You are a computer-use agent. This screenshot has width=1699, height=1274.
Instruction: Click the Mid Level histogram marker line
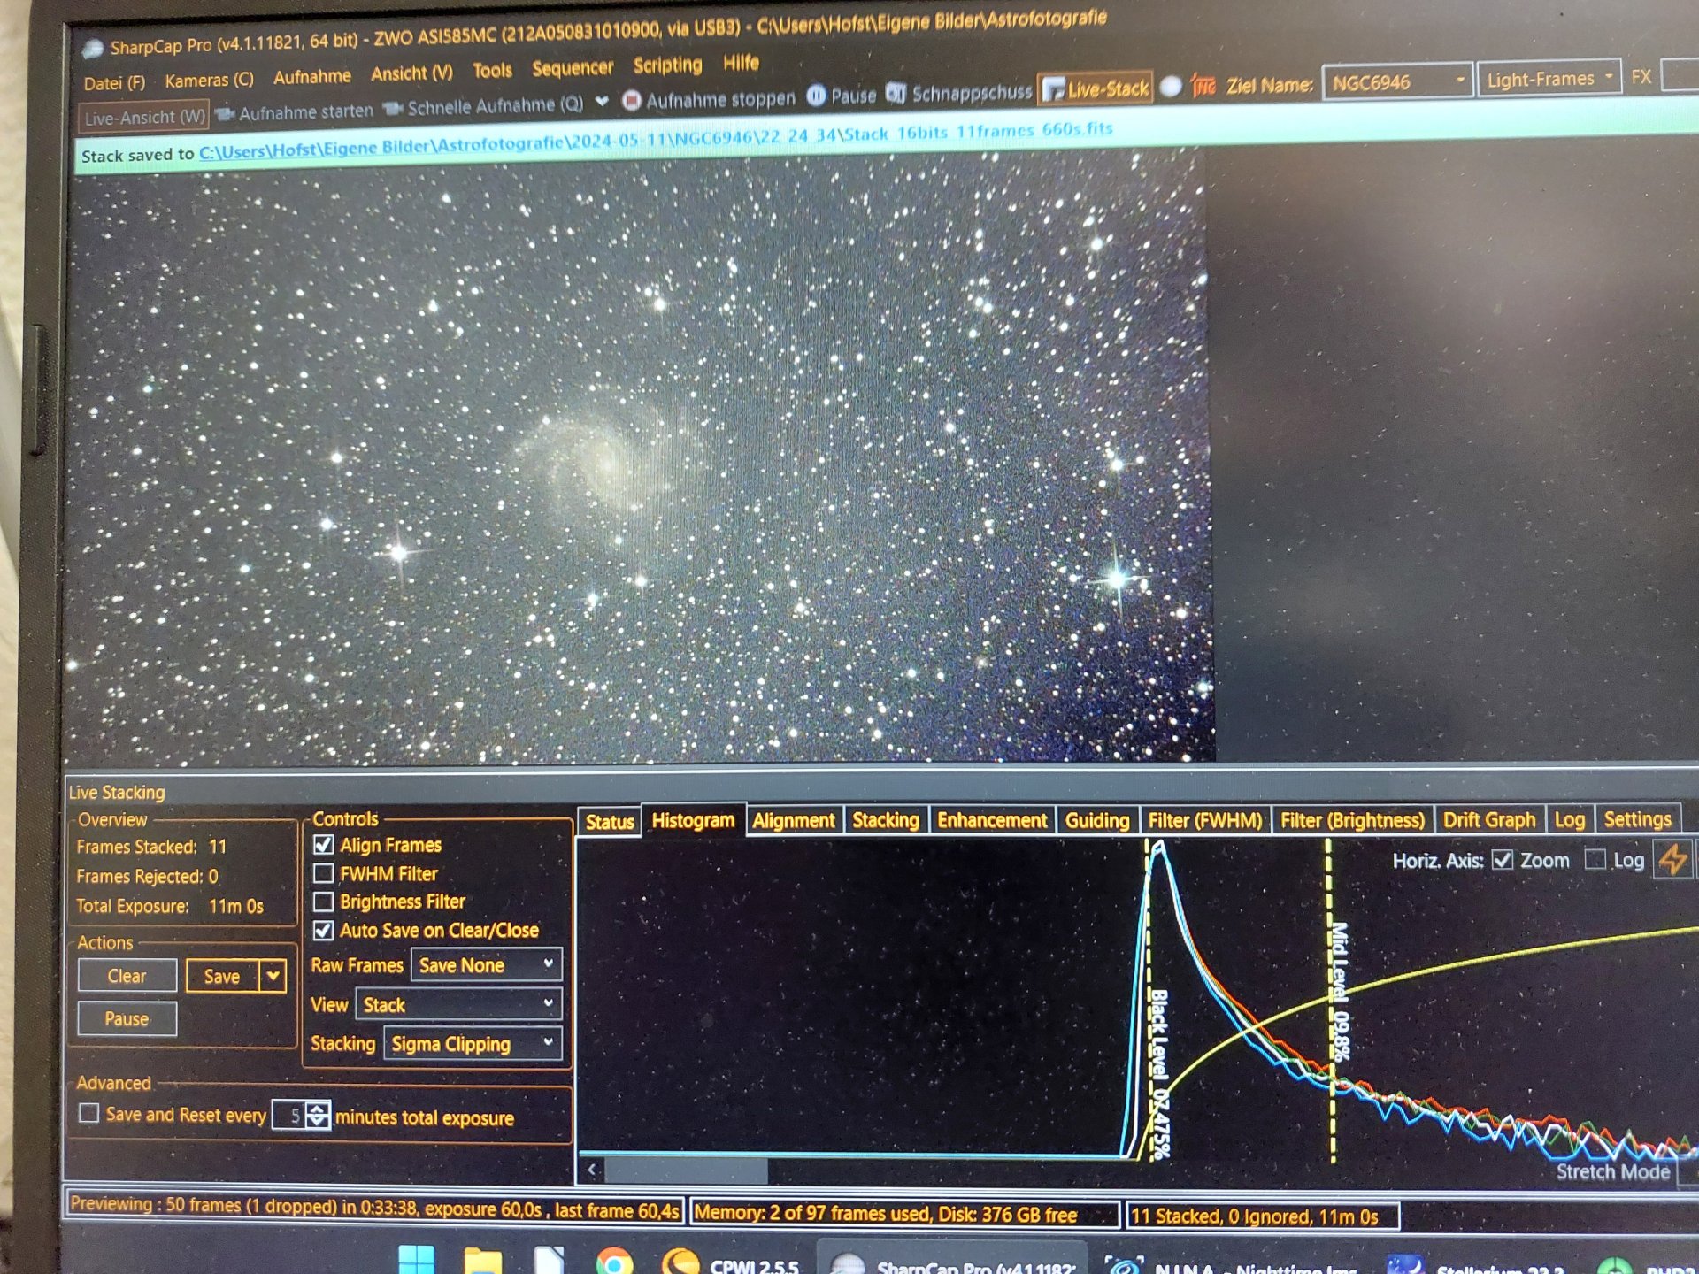[1330, 1000]
